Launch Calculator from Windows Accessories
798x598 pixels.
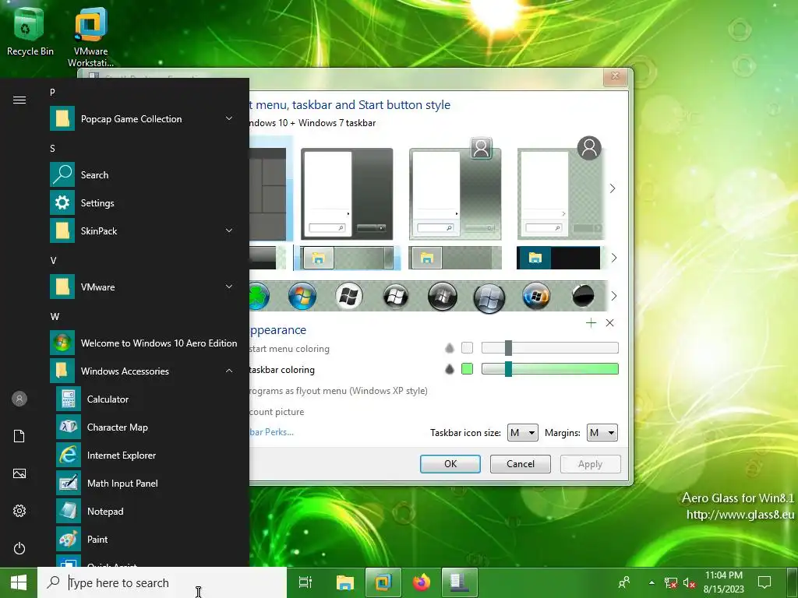(x=147, y=399)
